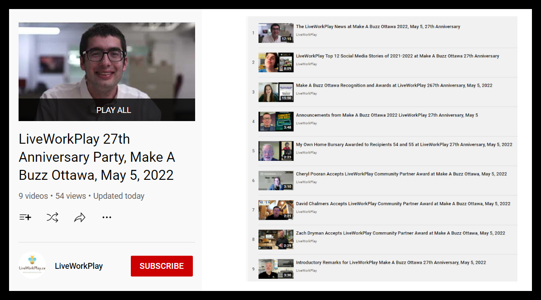Open 'Introductory Remarks for LiveWorkPlay' video title
Viewport: 541px width, 300px height.
pyautogui.click(x=391, y=262)
